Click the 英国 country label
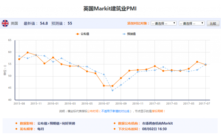The height and width of the screenshot is (138, 221). (x=15, y=23)
